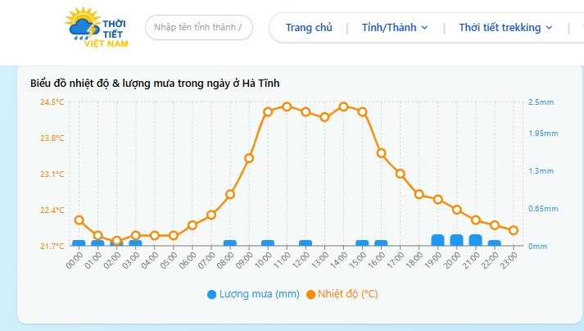Select the temperature point at 11:00
Image resolution: width=584 pixels, height=331 pixels.
(x=287, y=107)
